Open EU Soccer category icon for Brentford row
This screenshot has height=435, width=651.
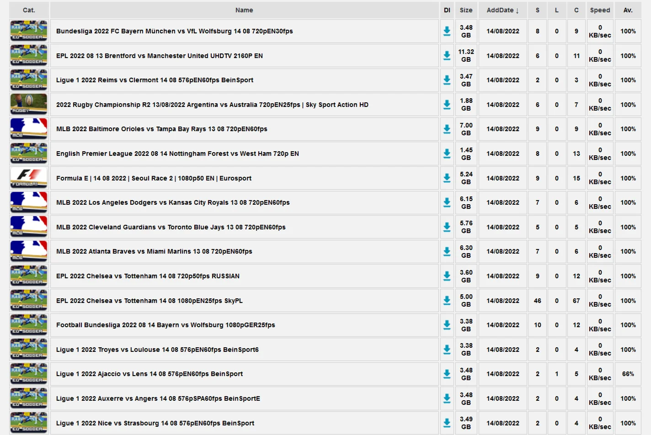29,55
